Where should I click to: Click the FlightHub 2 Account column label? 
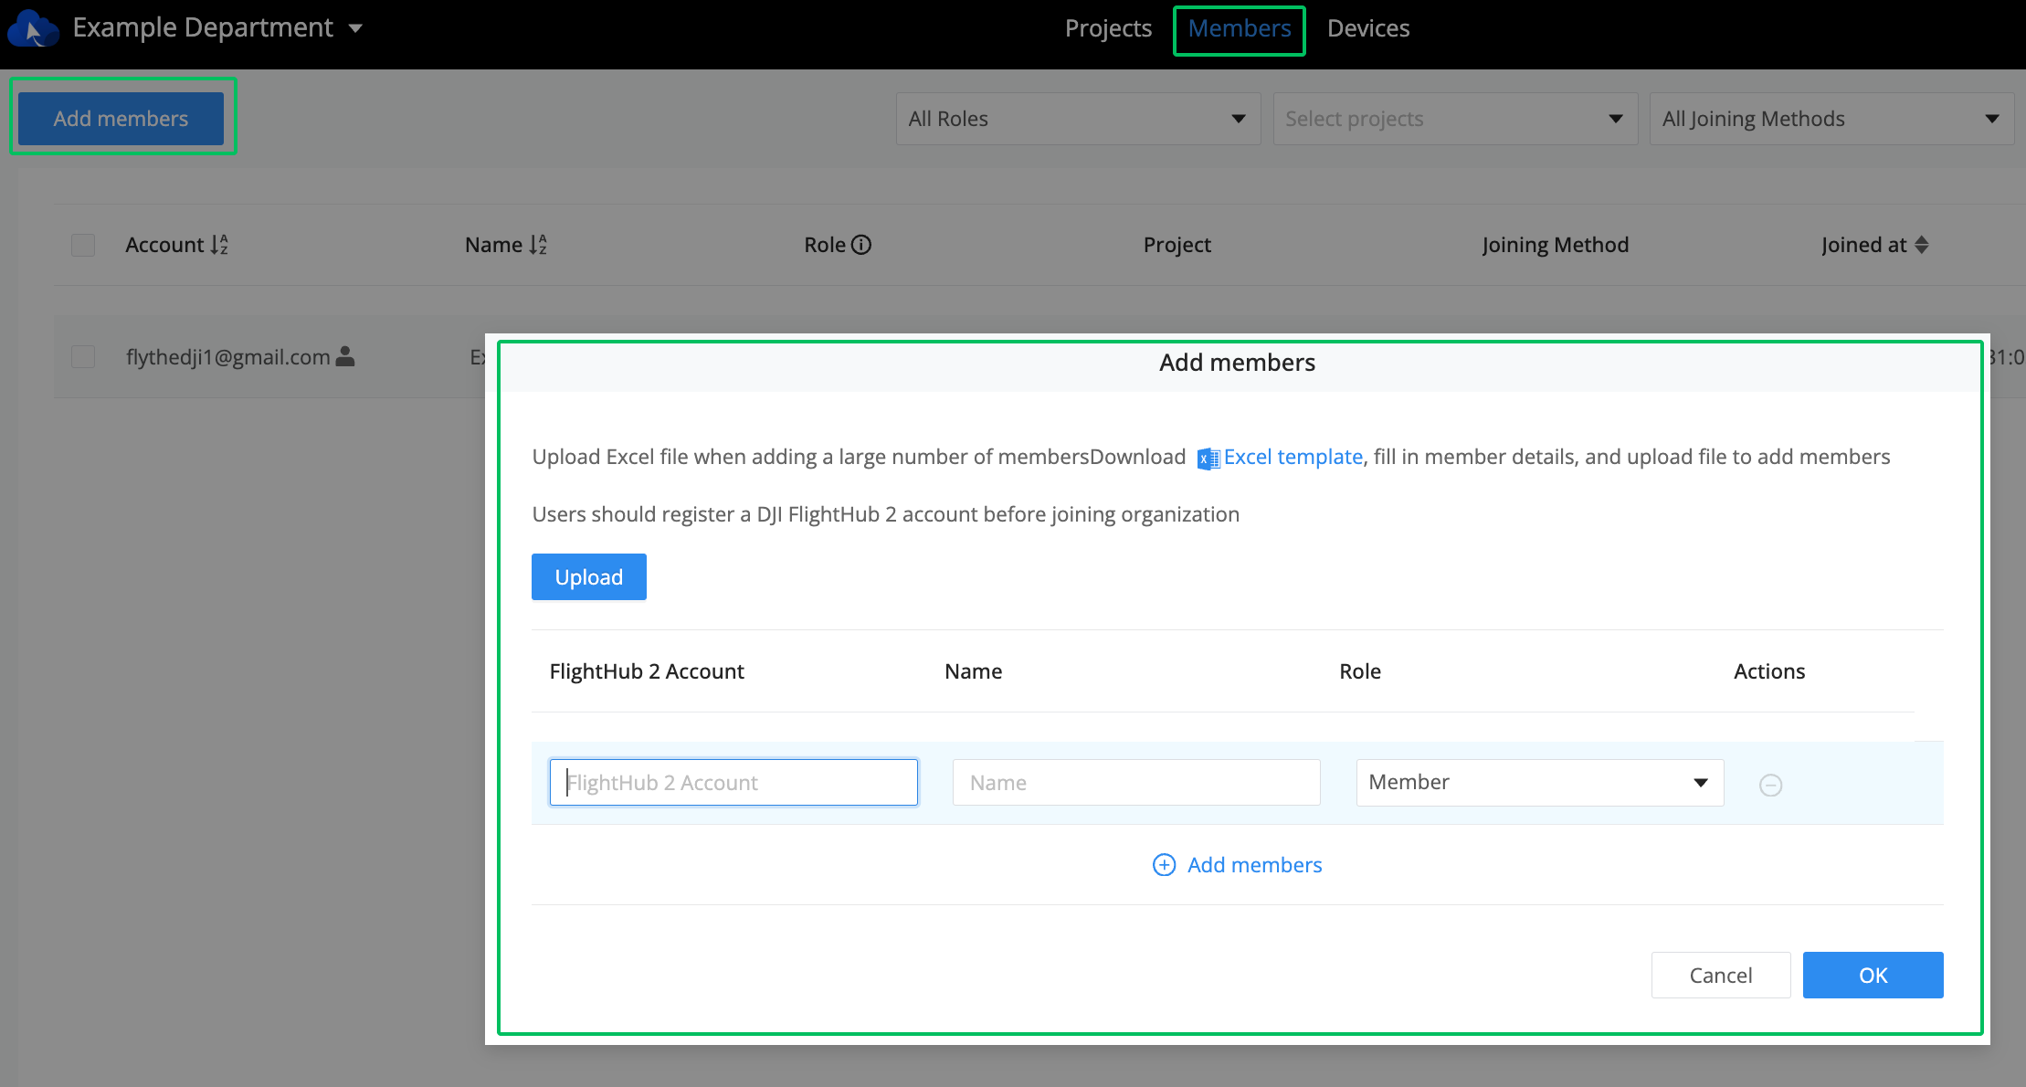647,671
